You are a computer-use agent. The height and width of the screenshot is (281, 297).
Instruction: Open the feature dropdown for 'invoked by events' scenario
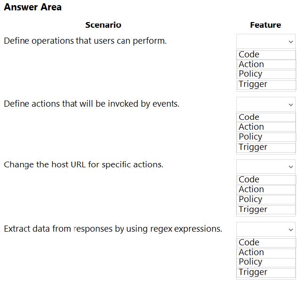[266, 104]
